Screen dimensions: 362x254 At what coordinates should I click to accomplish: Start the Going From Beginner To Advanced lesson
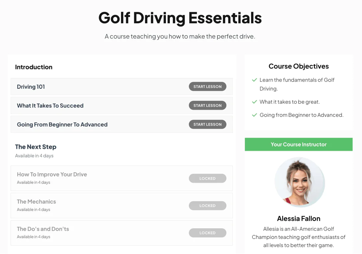click(207, 124)
